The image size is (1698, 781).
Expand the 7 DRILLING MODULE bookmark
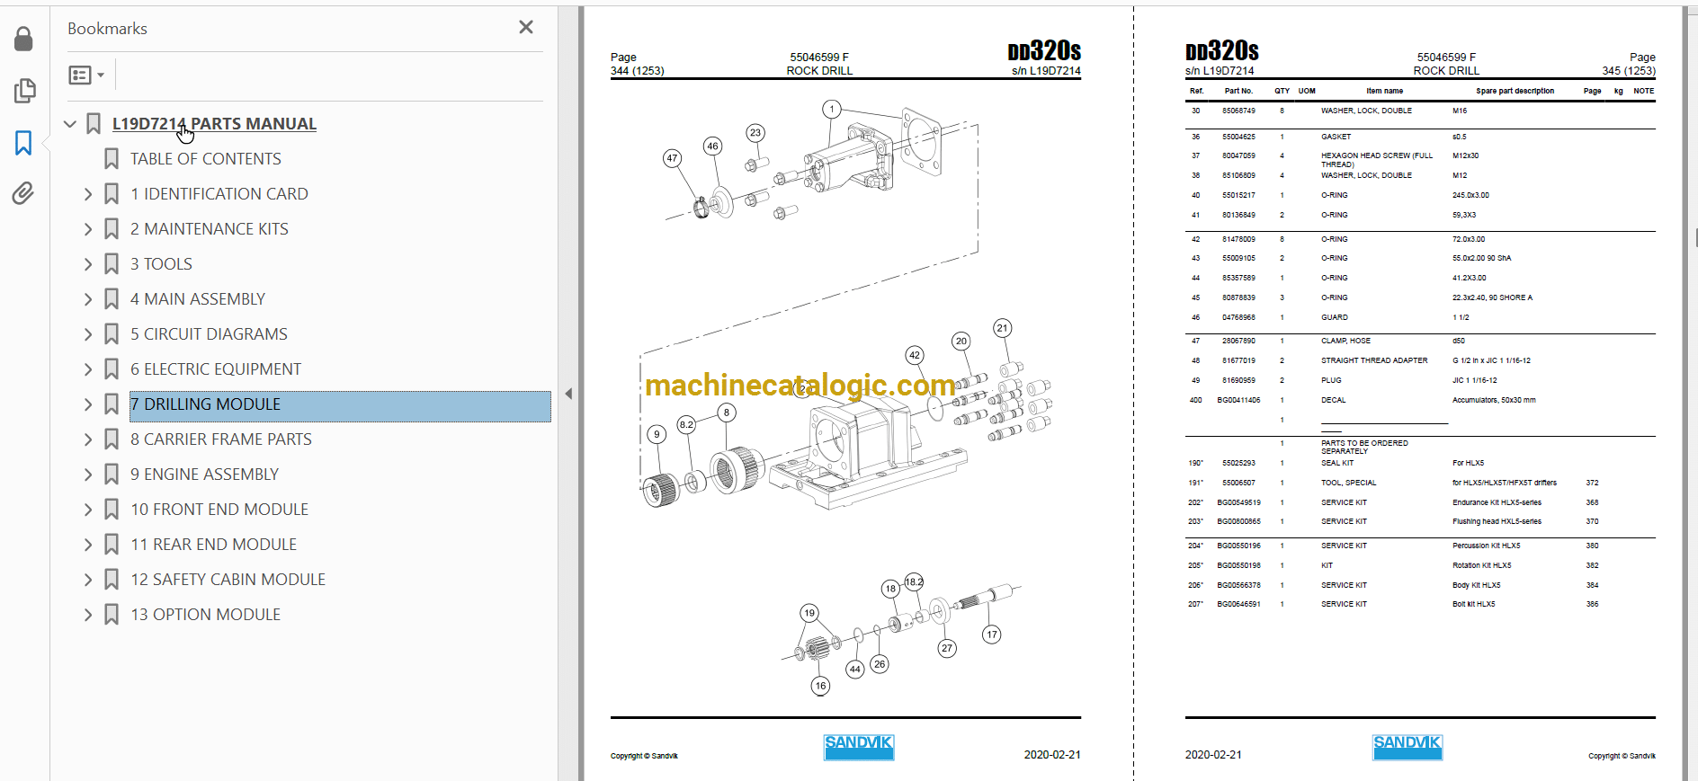coord(88,404)
